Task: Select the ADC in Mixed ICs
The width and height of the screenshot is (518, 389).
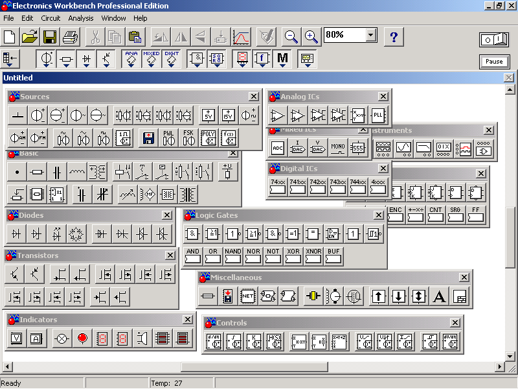Action: click(278, 148)
